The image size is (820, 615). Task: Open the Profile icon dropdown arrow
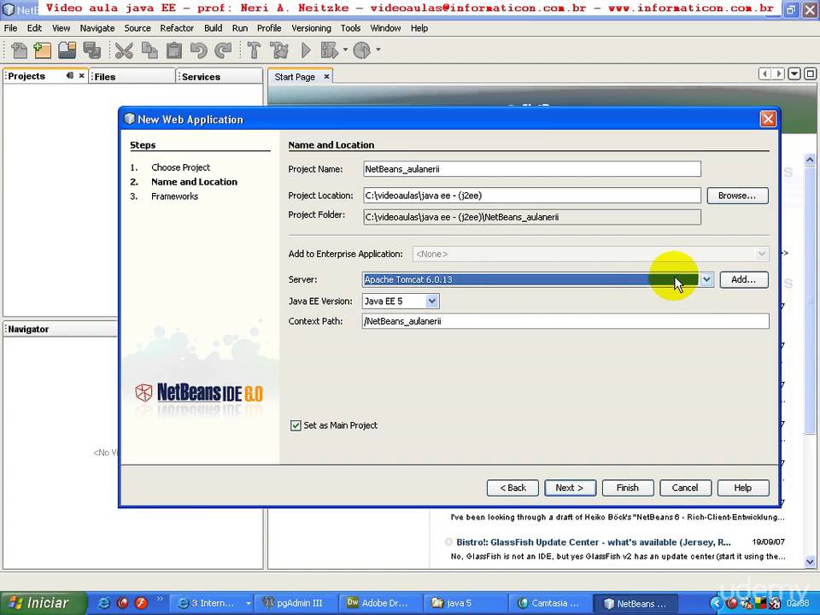click(378, 50)
